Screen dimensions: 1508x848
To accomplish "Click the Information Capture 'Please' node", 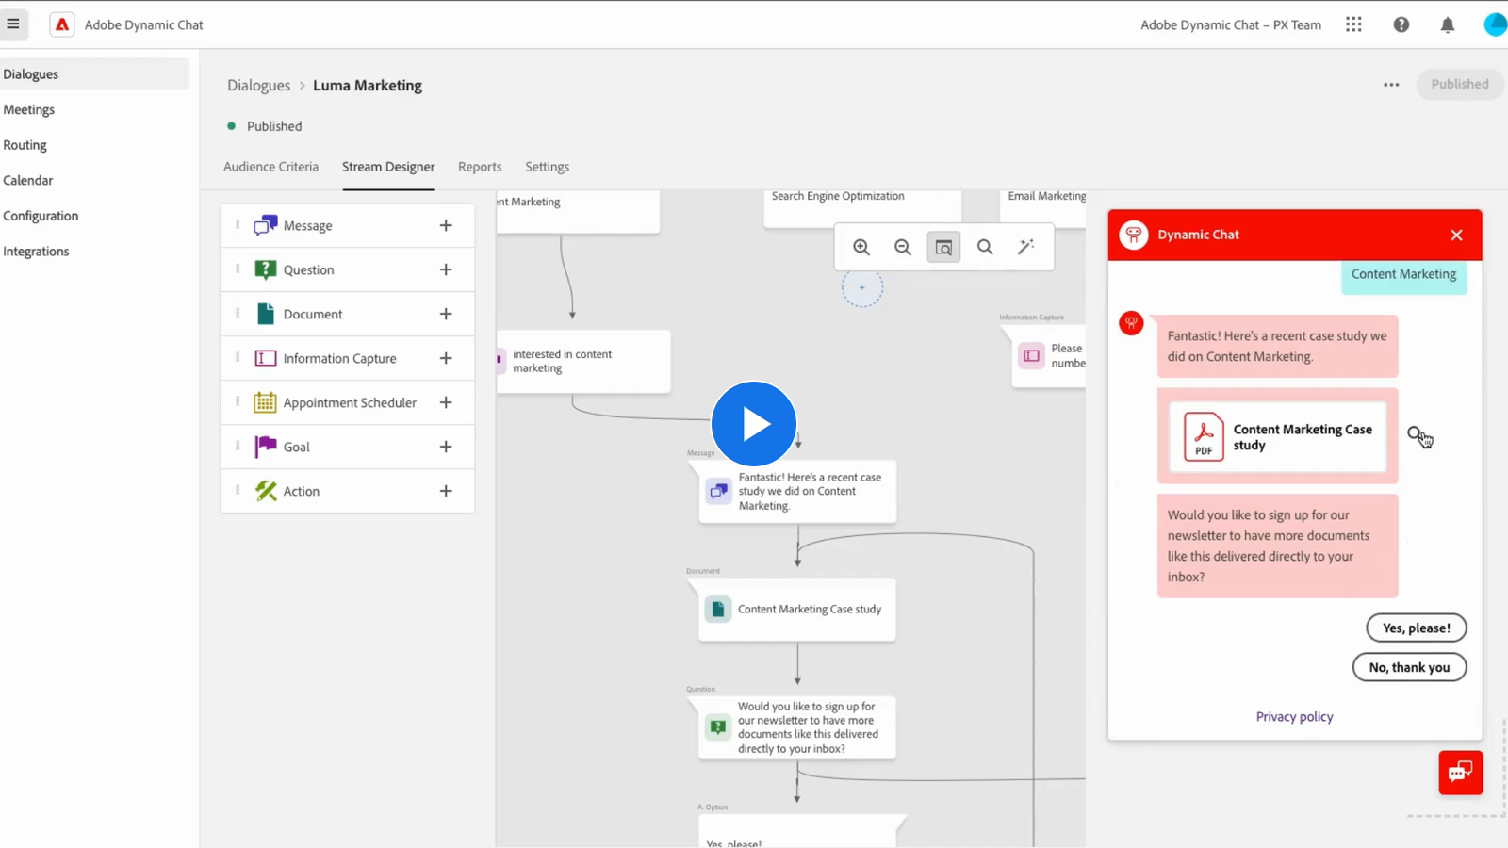I will point(1049,356).
